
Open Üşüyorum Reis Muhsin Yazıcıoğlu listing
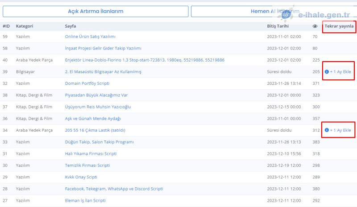[x=98, y=107]
